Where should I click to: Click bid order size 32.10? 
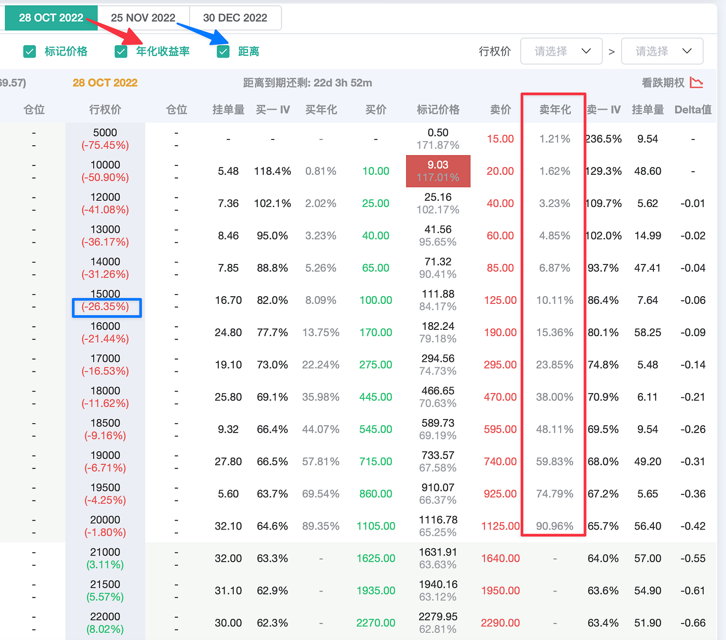click(228, 526)
